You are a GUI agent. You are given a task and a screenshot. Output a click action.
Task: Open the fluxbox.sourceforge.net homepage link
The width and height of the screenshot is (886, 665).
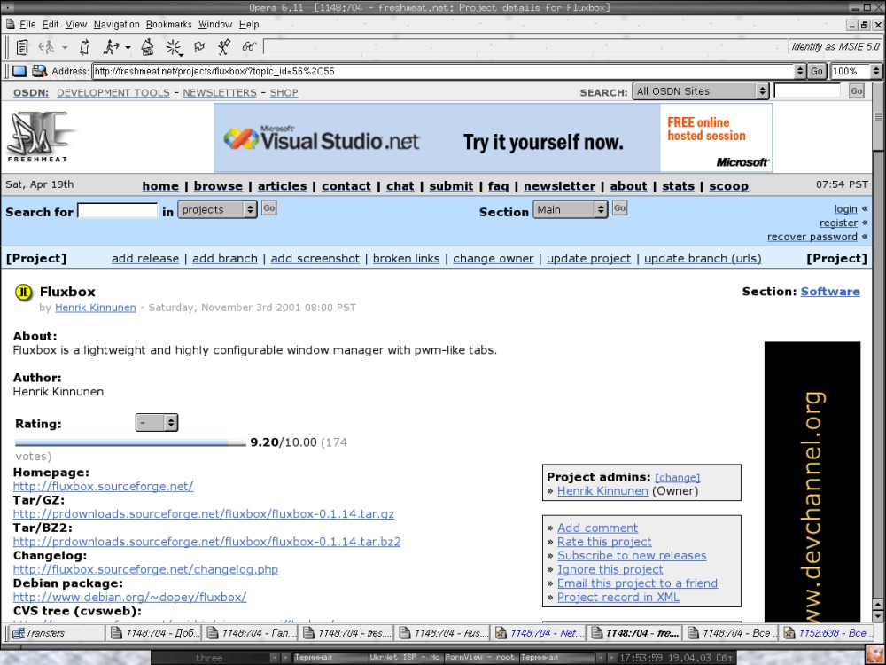pyautogui.click(x=103, y=486)
